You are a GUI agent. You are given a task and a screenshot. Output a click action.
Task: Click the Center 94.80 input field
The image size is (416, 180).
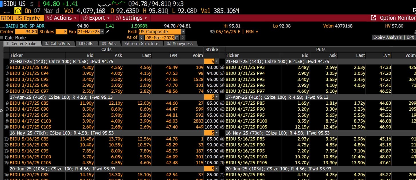(26, 32)
